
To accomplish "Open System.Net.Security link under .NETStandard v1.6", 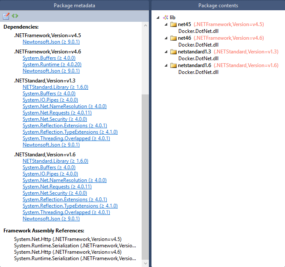I will click(x=55, y=193).
